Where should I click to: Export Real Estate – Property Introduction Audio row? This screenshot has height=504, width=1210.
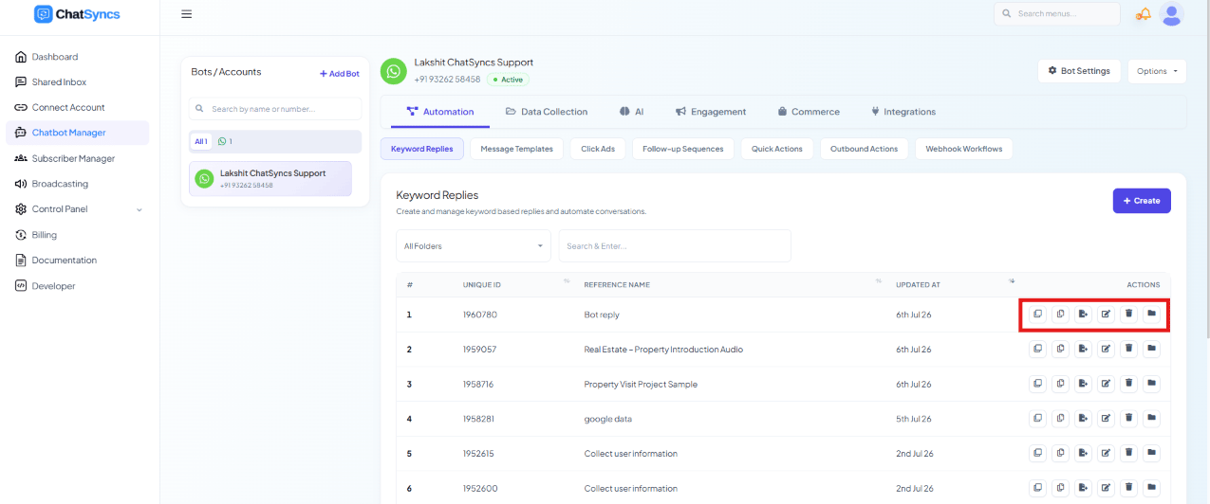tap(1083, 349)
